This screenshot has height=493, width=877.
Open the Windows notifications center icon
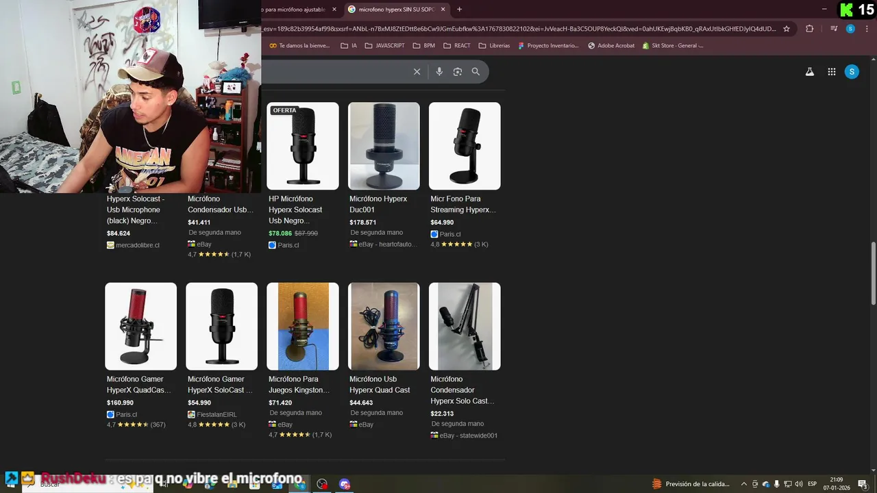(x=863, y=484)
